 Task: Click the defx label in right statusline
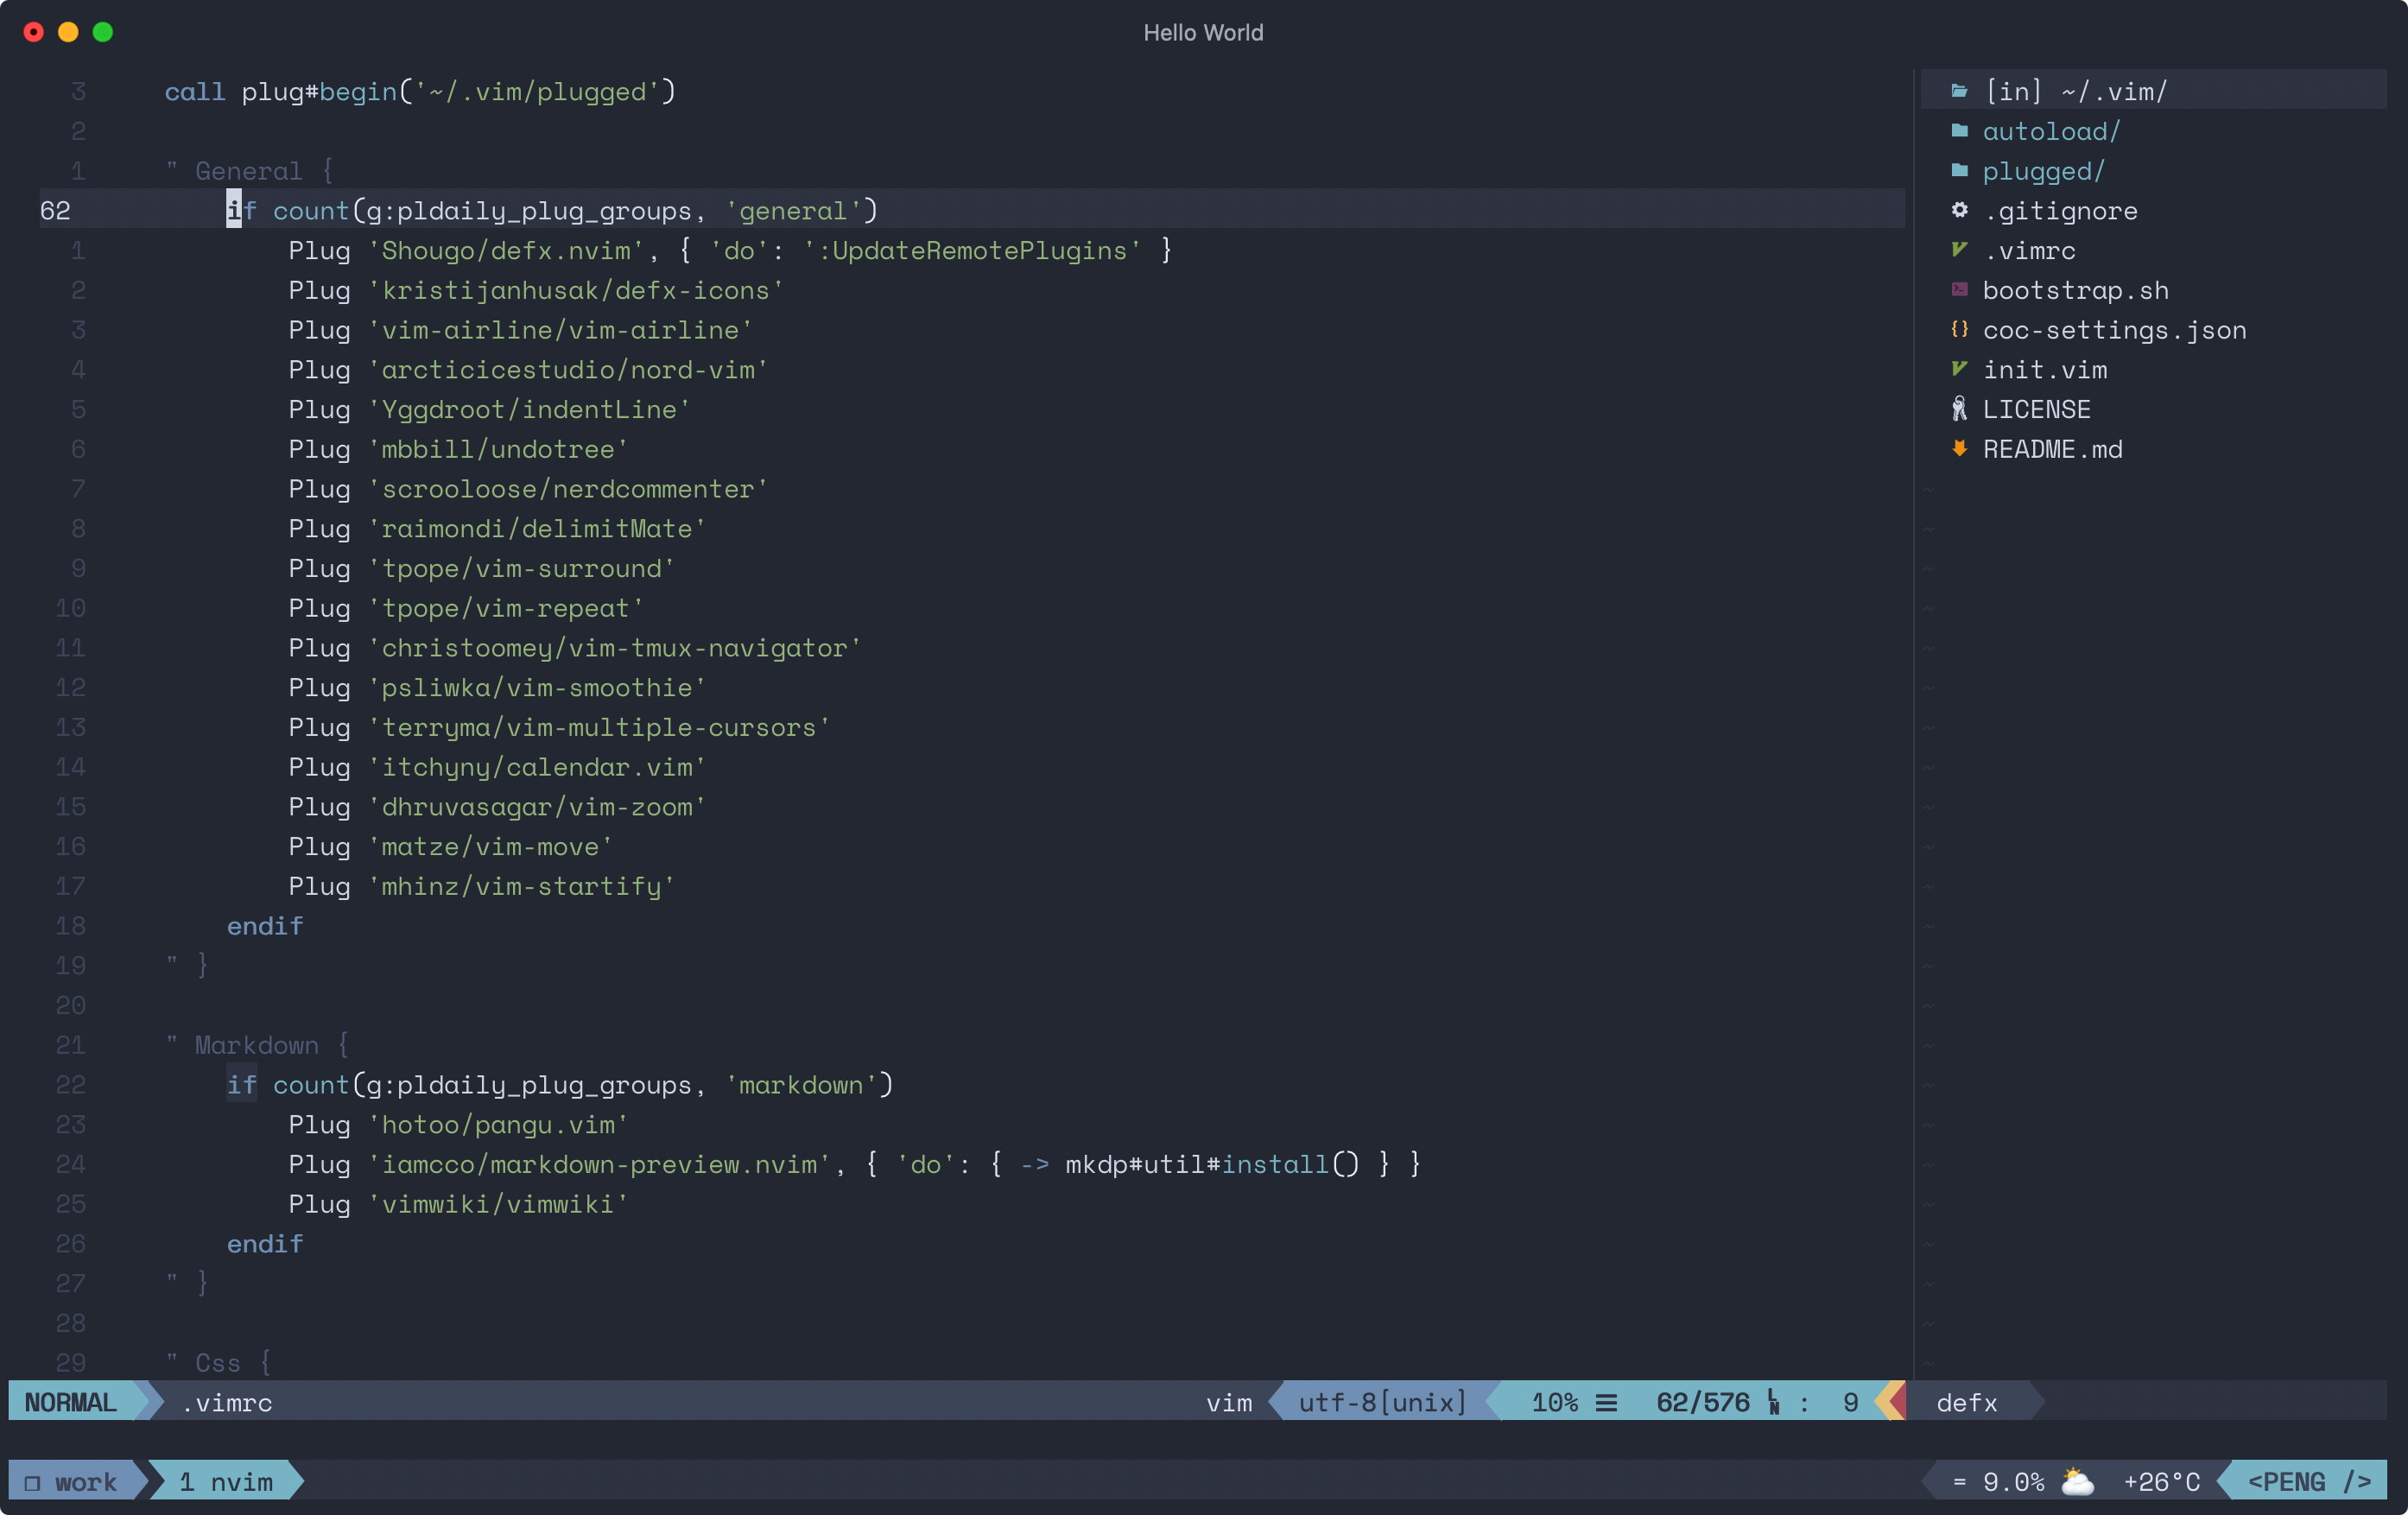pyautogui.click(x=1966, y=1403)
